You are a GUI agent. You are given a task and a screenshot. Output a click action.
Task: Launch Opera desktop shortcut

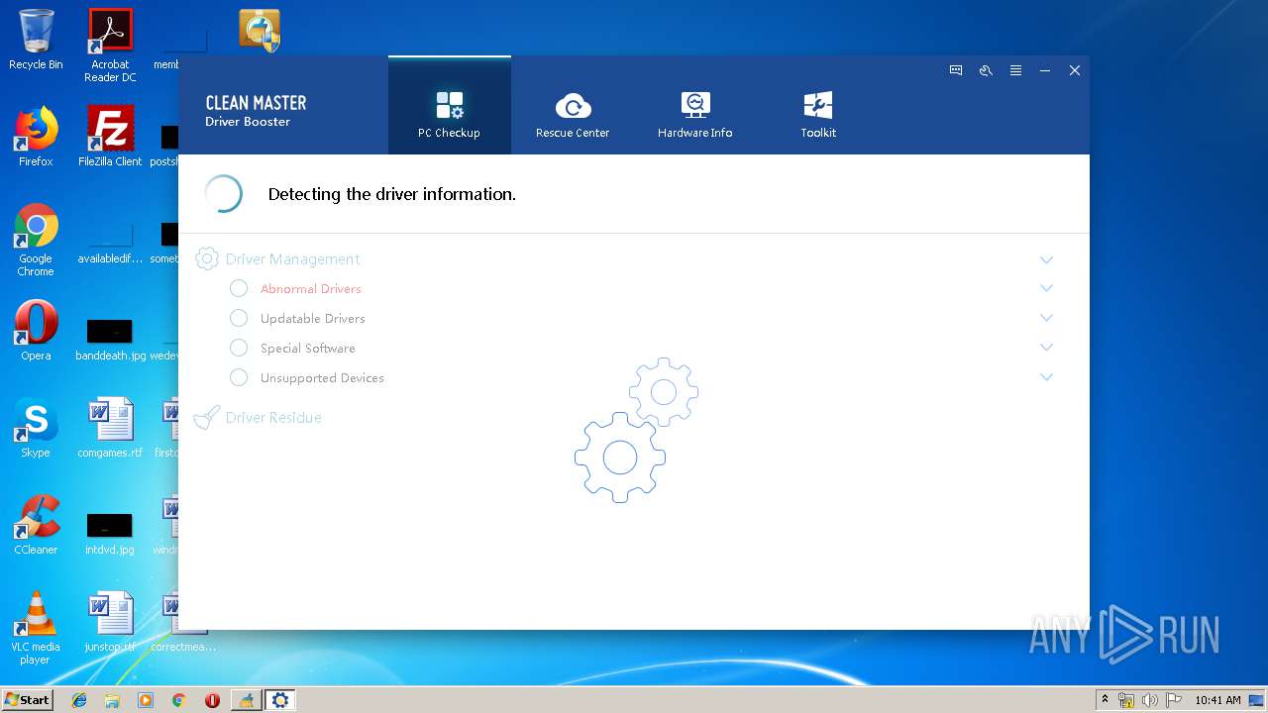[36, 331]
